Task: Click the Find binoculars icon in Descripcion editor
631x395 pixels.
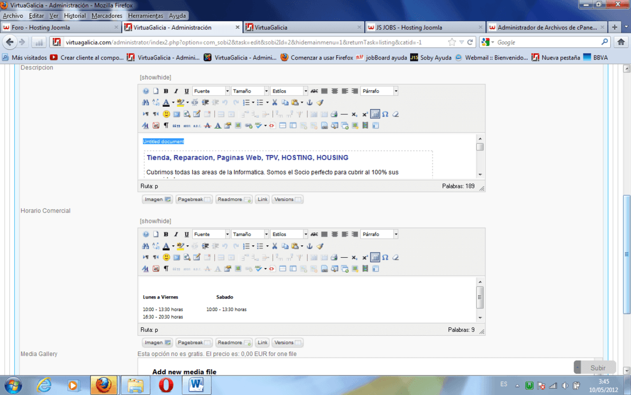Action: click(146, 103)
